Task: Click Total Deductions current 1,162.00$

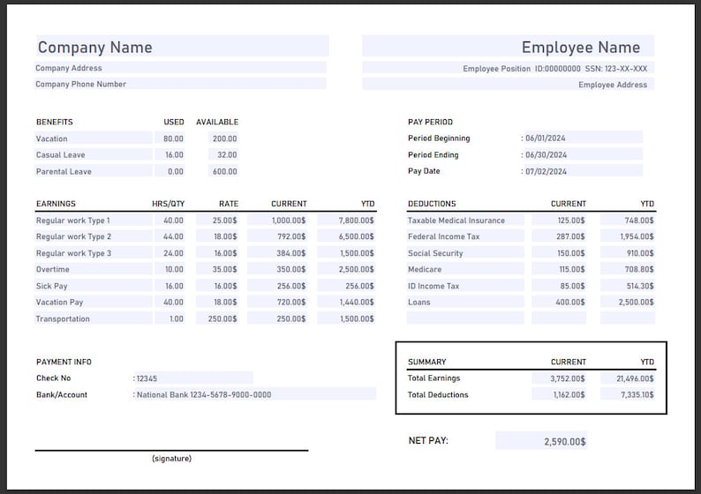Action: point(559,394)
